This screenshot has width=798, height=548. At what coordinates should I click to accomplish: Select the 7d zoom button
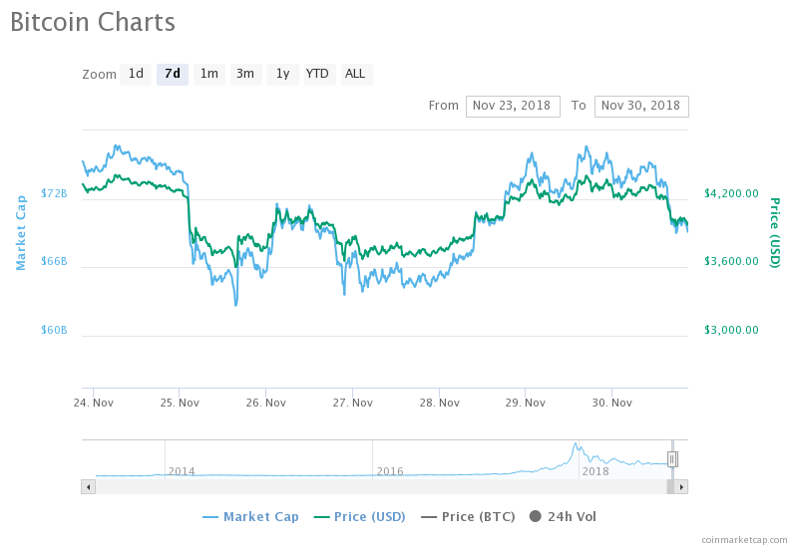[173, 74]
